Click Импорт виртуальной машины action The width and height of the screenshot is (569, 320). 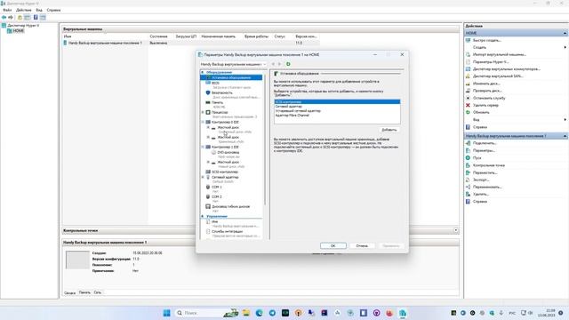coord(500,55)
